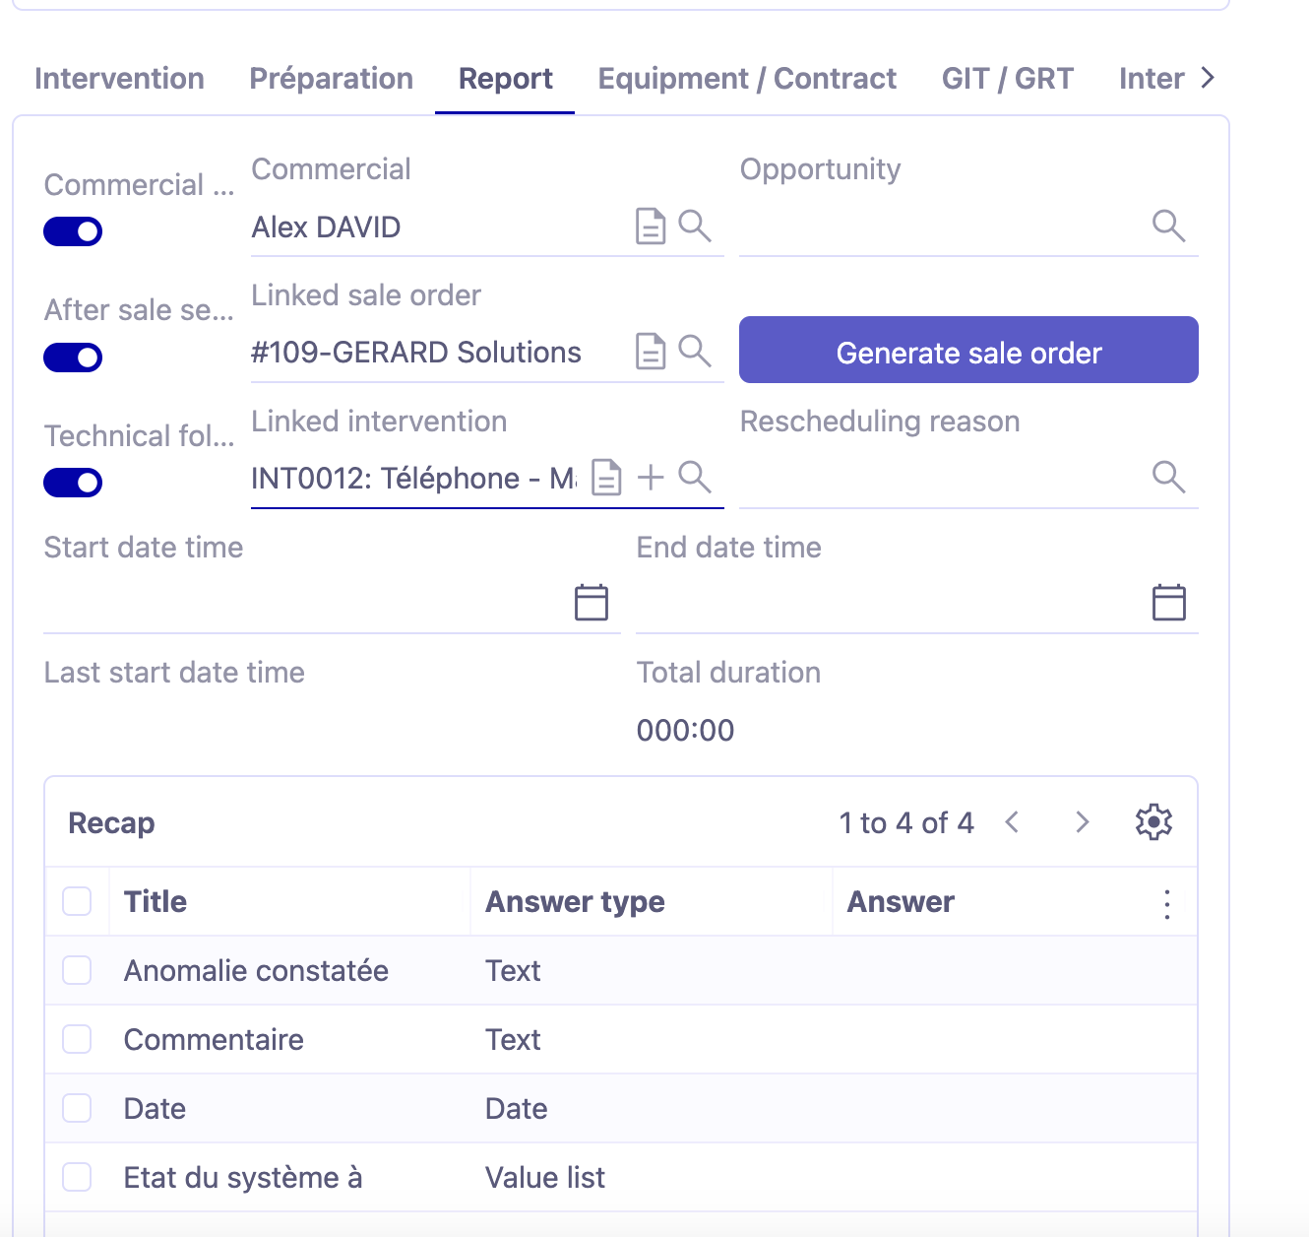Open Start date time calendar picker

click(x=592, y=603)
